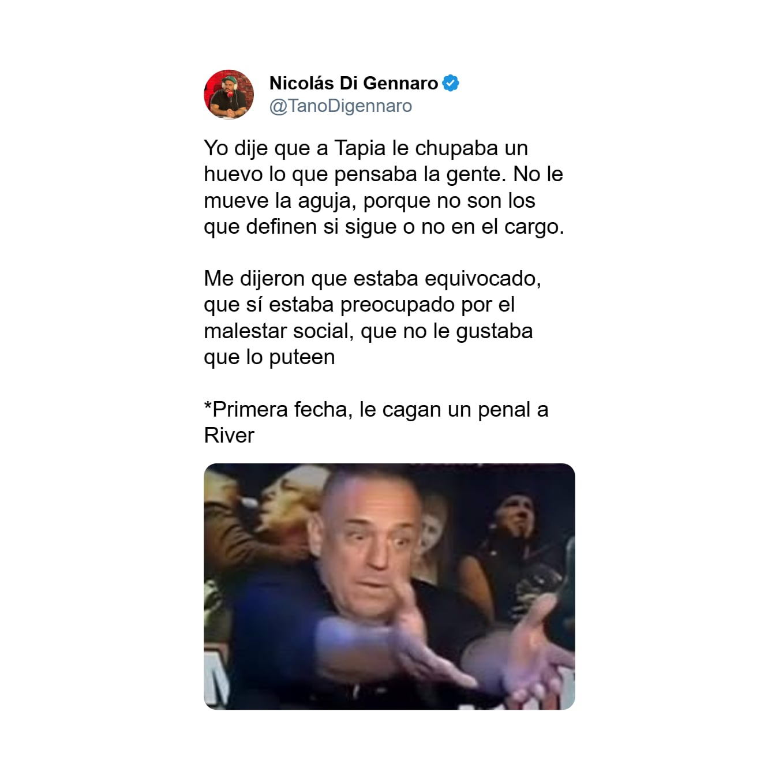This screenshot has width=779, height=779.
Task: Select the first paragraph about Tapia
Action: [x=384, y=188]
